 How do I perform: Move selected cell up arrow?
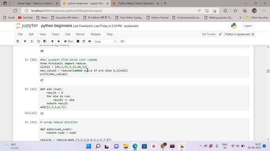pos(52,42)
